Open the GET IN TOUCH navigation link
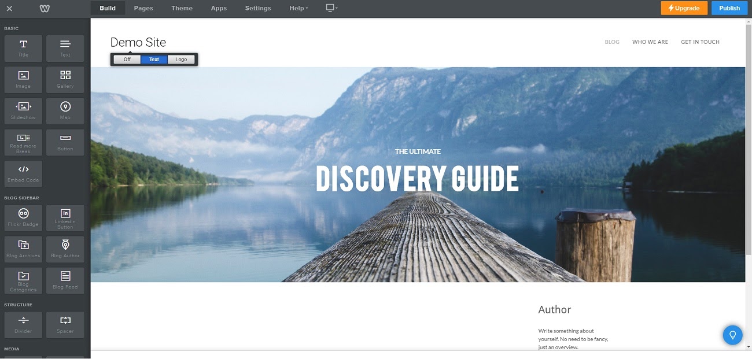Image resolution: width=752 pixels, height=359 pixels. pos(700,42)
